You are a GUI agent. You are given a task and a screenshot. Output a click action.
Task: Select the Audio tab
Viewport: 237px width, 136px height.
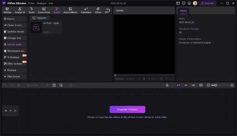pyautogui.click(x=57, y=10)
